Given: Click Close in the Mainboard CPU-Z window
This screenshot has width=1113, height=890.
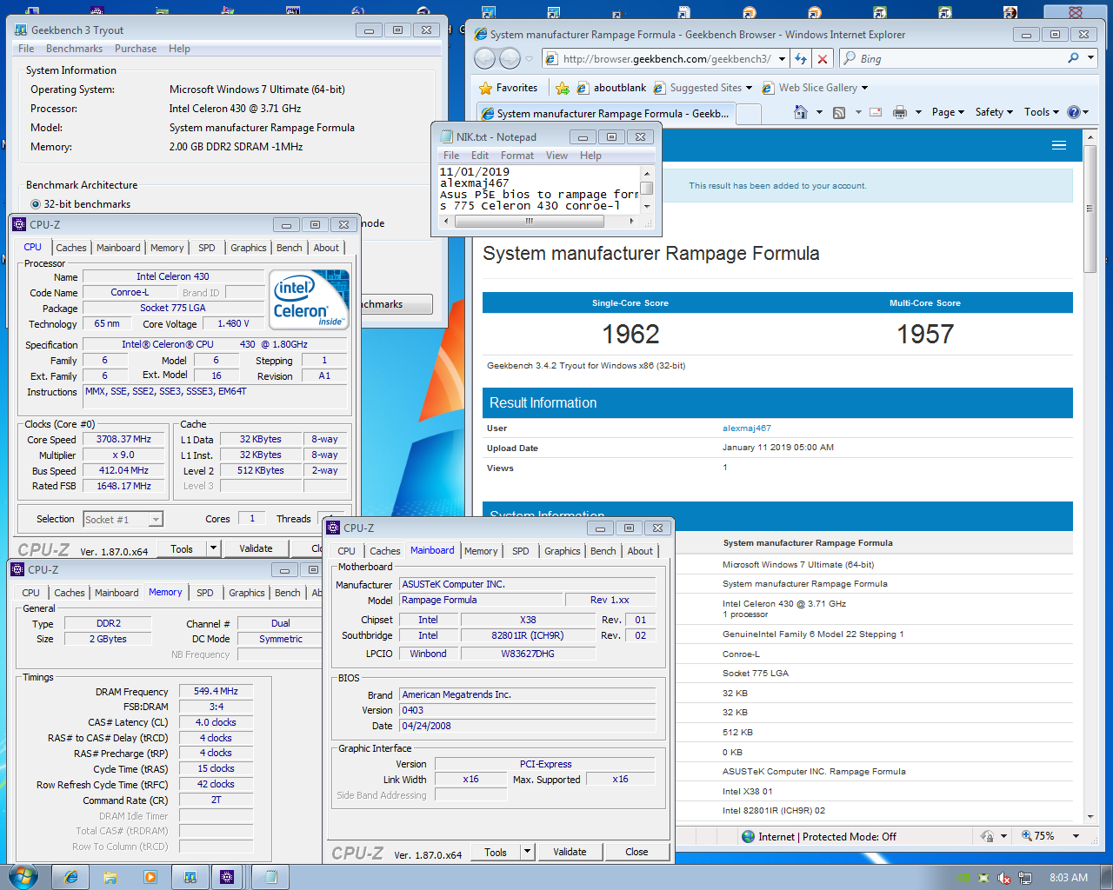Looking at the screenshot, I should [636, 852].
